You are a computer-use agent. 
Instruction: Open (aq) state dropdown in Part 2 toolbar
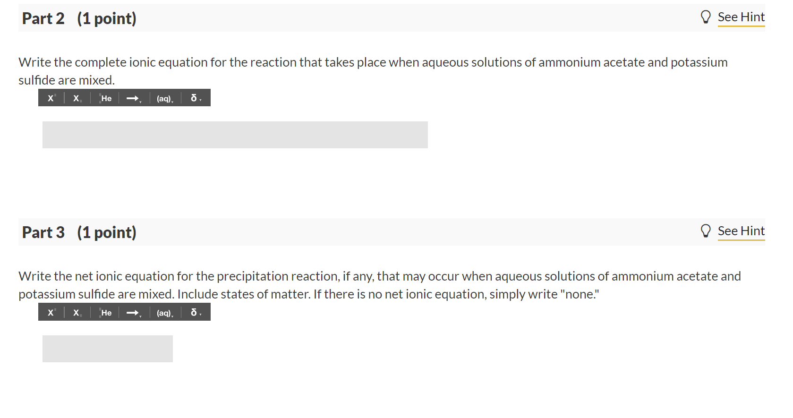tap(165, 98)
